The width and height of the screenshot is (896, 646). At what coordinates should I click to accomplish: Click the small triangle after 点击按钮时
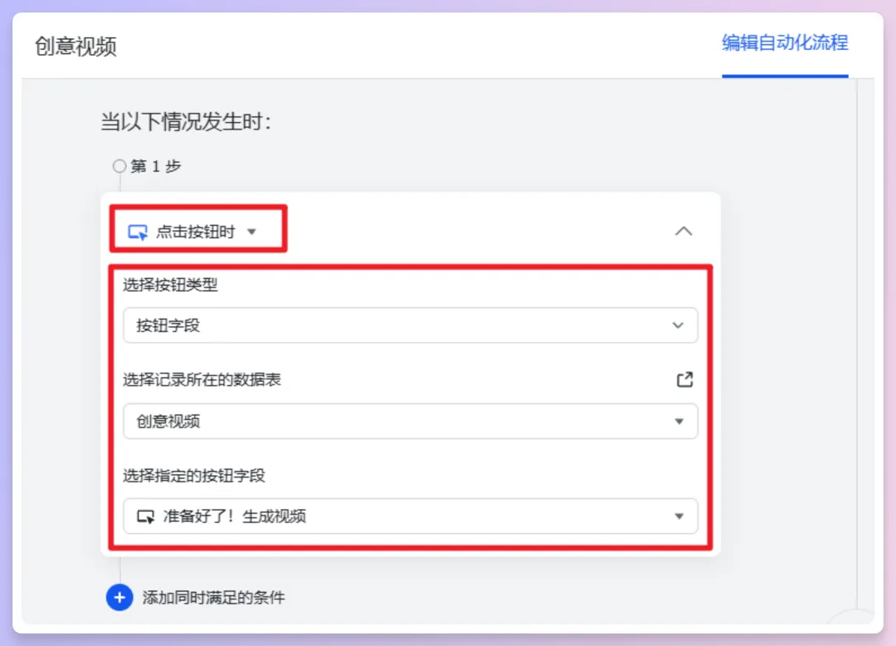252,232
